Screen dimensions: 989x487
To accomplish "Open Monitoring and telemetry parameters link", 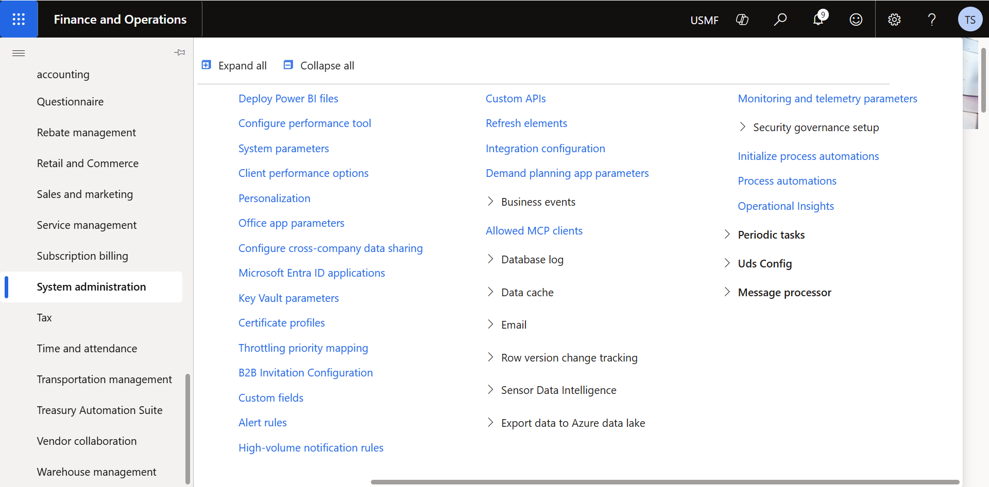I will click(x=827, y=99).
